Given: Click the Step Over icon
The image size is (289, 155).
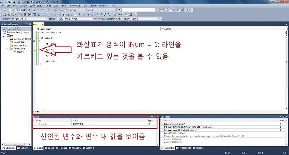Looking at the screenshot, I should pos(105,14).
